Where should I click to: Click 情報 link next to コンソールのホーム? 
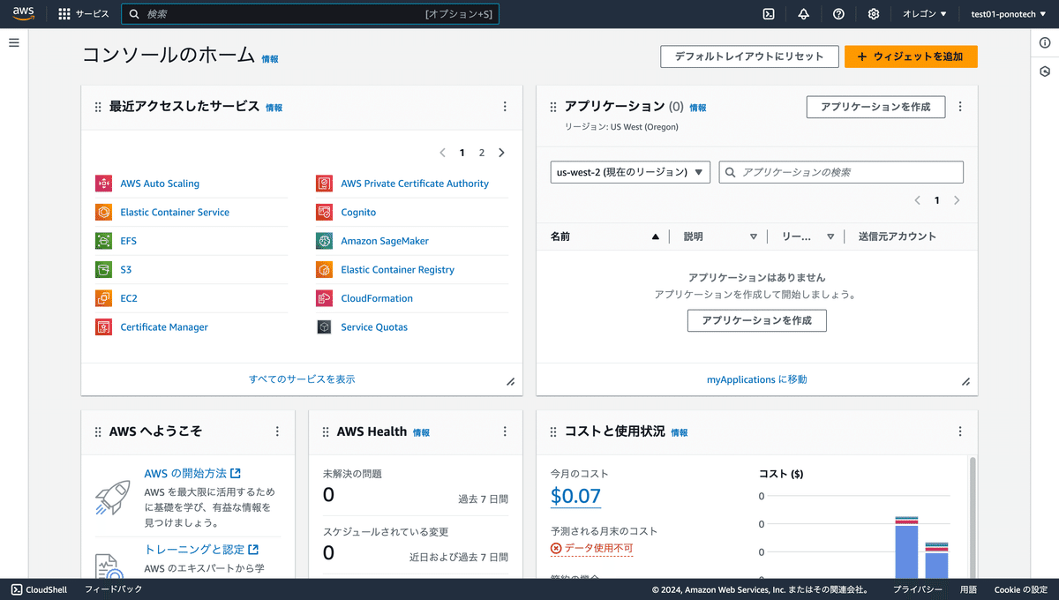(270, 59)
